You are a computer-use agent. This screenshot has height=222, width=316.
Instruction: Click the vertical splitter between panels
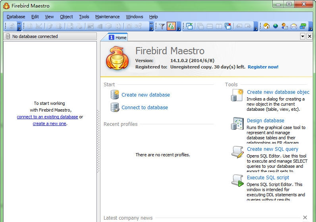[x=98, y=140]
